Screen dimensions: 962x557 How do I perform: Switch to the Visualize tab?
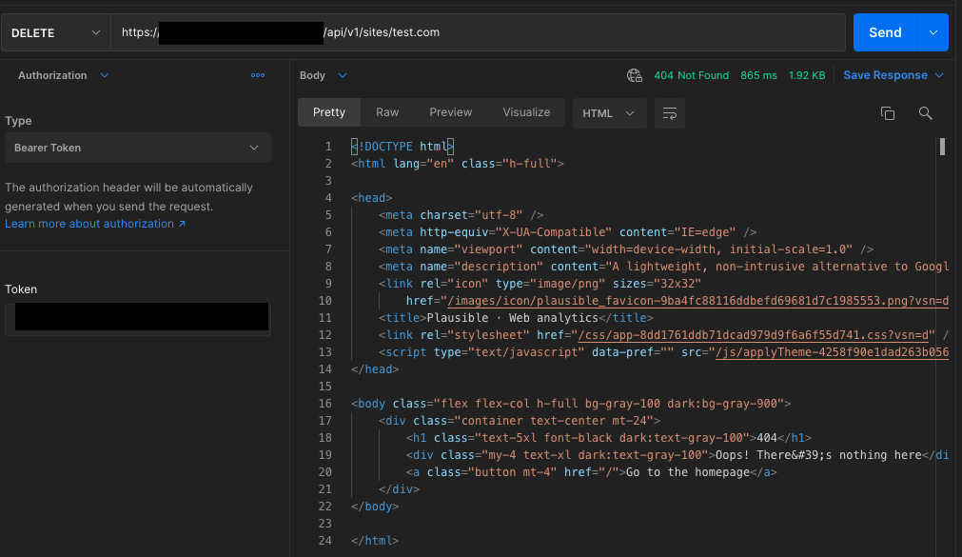pyautogui.click(x=526, y=112)
